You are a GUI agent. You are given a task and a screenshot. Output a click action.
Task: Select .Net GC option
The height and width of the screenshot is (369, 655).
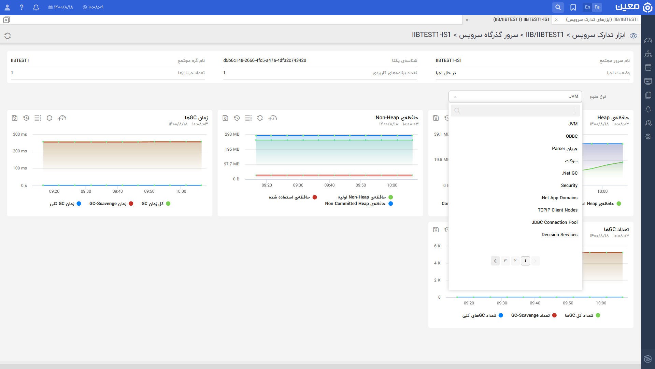click(x=515, y=173)
